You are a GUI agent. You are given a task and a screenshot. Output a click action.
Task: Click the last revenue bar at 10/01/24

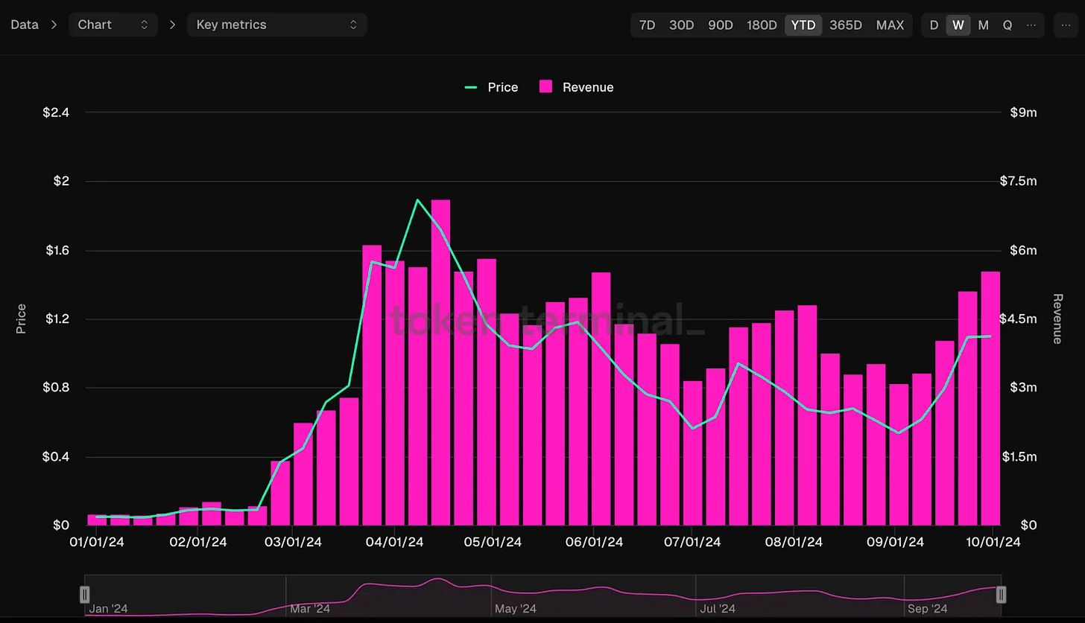point(990,398)
